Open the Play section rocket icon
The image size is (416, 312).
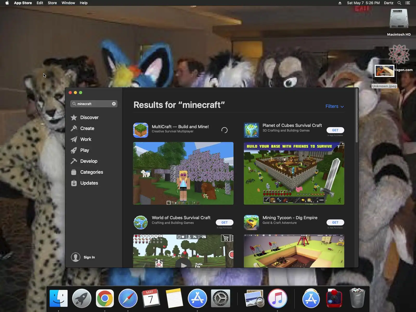(74, 150)
